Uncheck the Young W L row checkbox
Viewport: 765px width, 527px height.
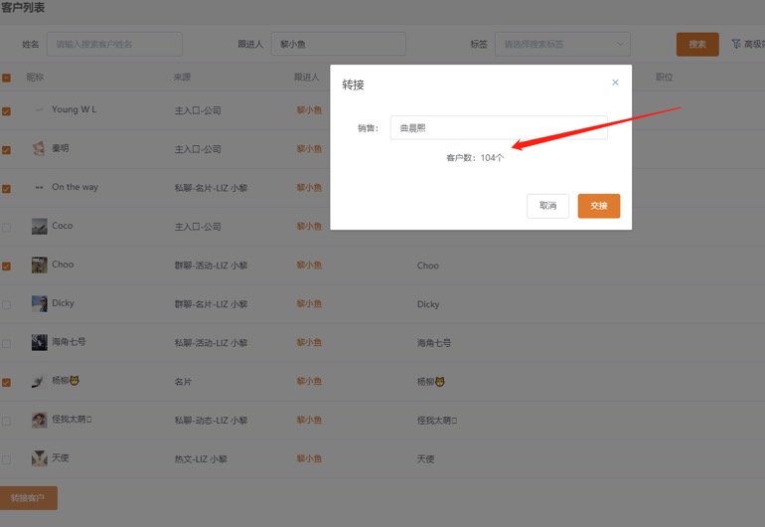click(6, 111)
